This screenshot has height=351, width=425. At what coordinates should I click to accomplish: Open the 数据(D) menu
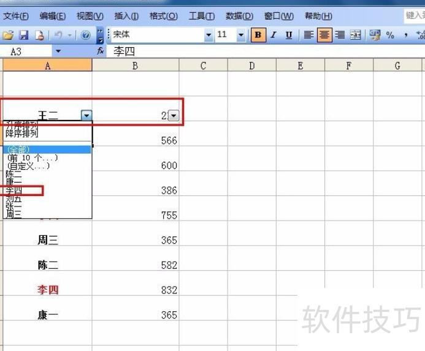click(x=239, y=17)
